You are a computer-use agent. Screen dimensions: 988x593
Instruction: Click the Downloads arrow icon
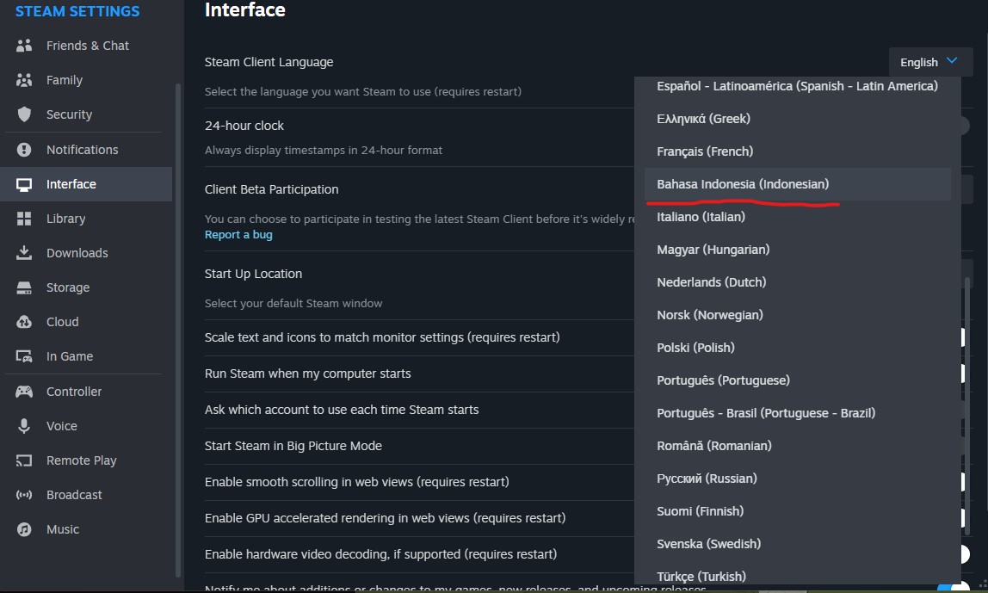point(24,253)
